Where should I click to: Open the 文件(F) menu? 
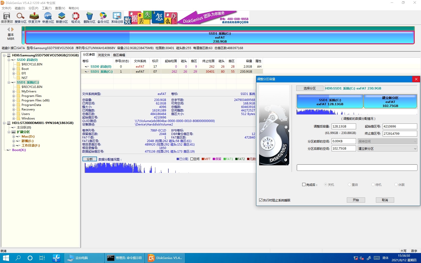coord(7,8)
